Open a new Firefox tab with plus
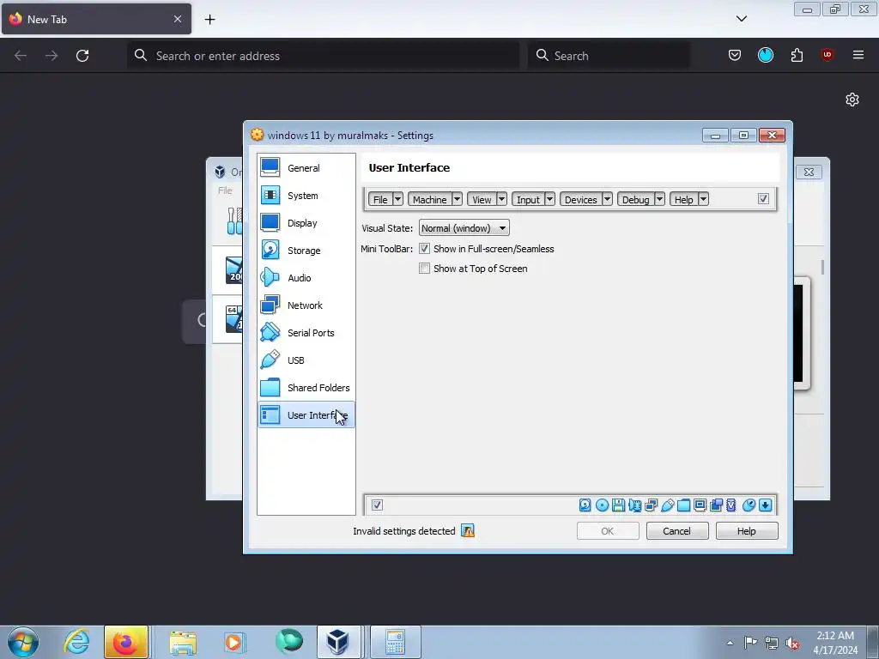879x659 pixels. (x=209, y=19)
